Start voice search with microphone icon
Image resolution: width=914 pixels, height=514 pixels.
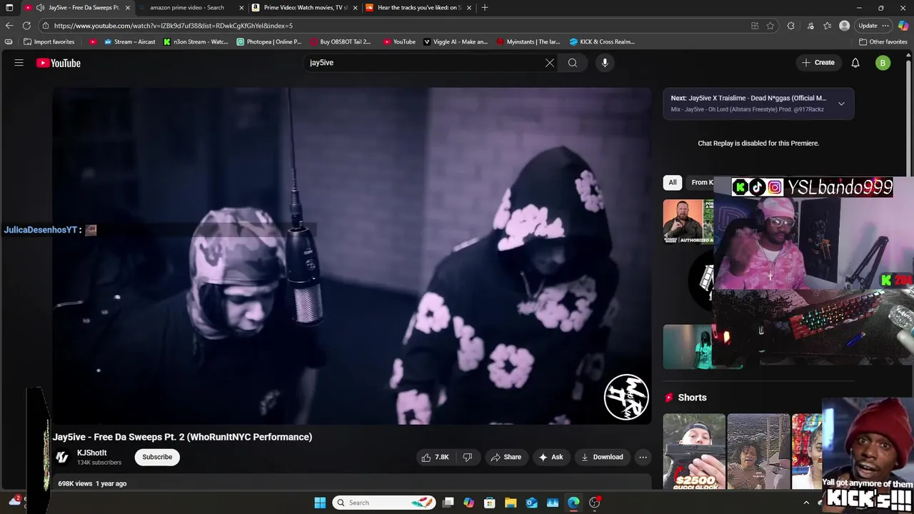click(x=605, y=63)
